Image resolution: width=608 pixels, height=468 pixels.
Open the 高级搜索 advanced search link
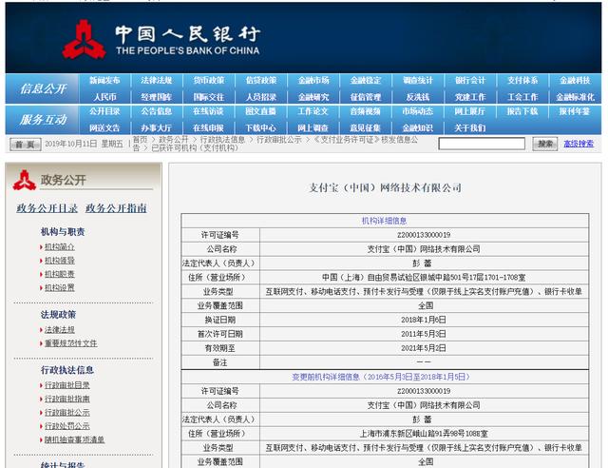[579, 144]
